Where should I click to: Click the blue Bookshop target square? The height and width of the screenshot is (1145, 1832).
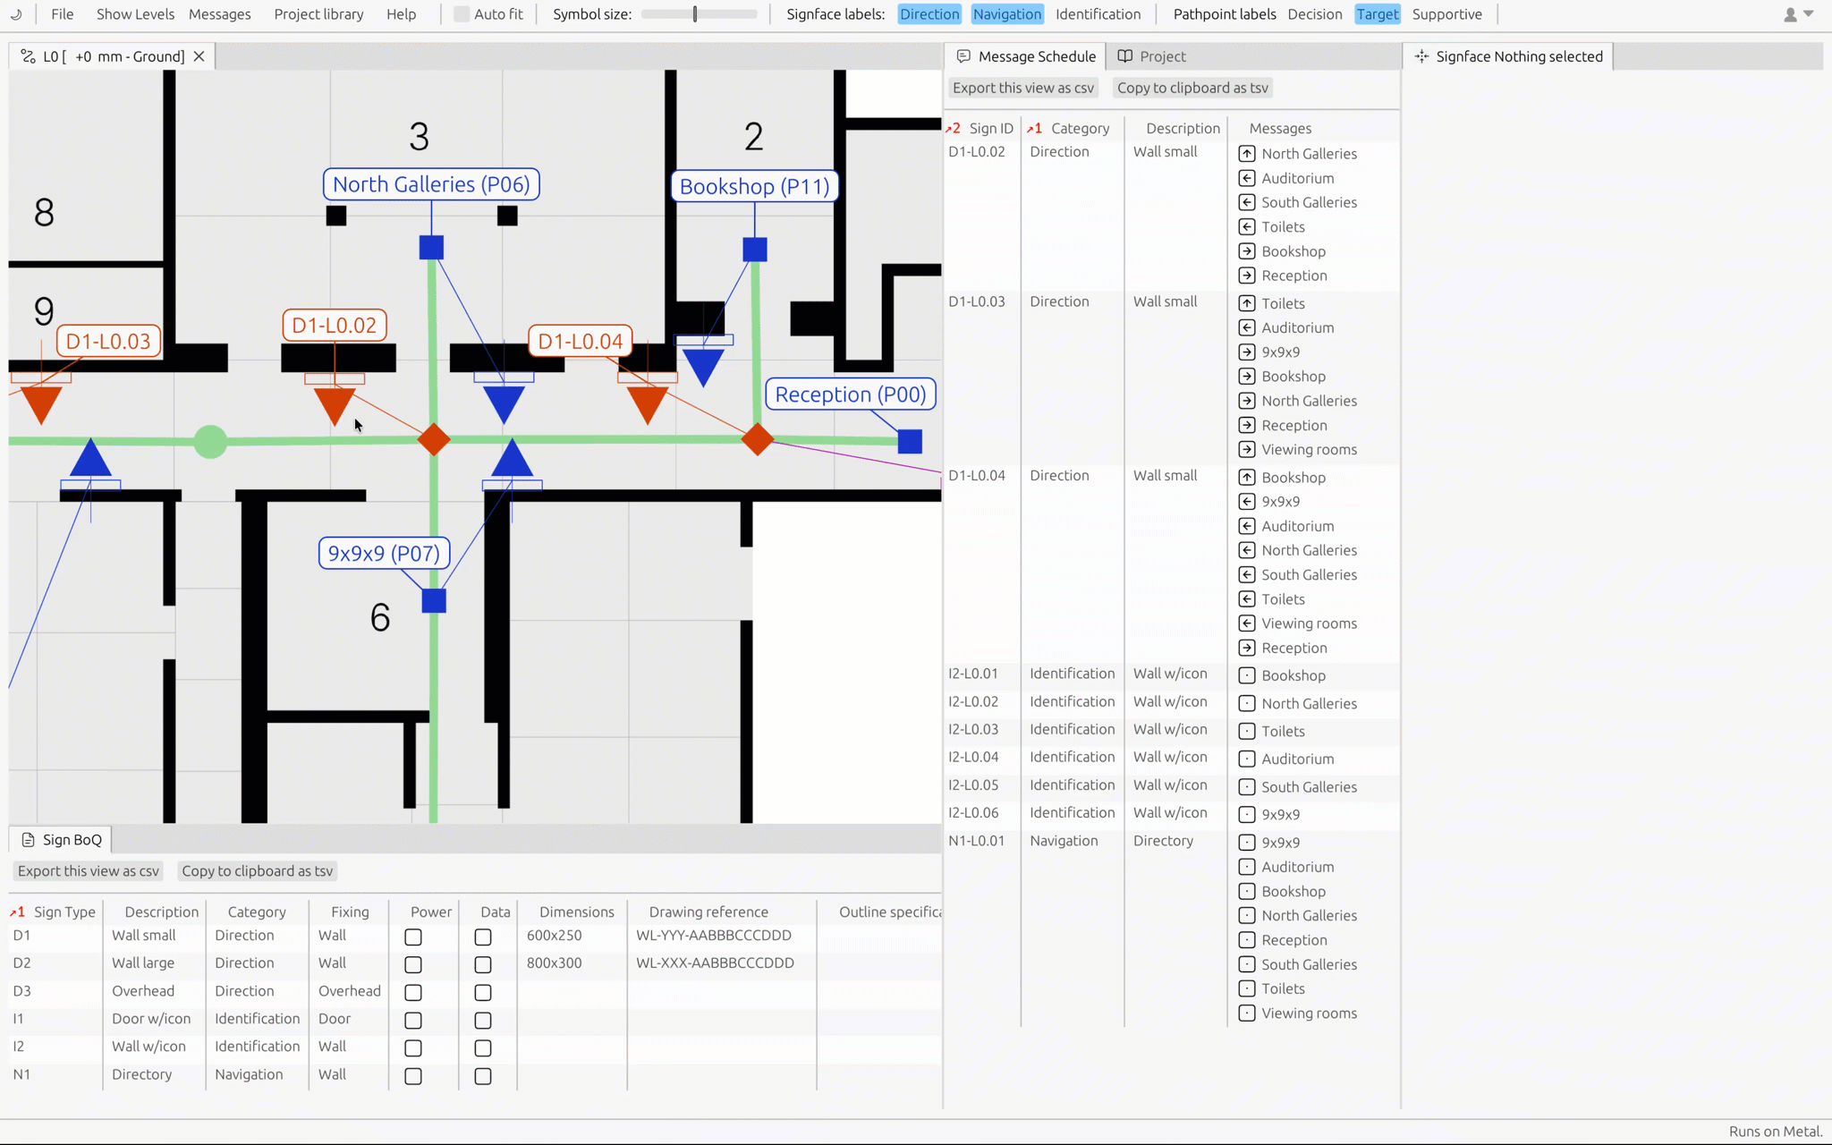755,250
